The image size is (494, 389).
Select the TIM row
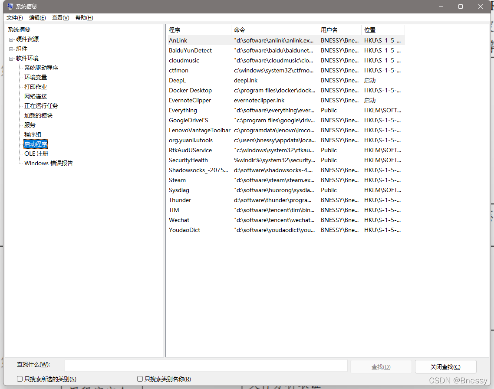[x=286, y=210]
